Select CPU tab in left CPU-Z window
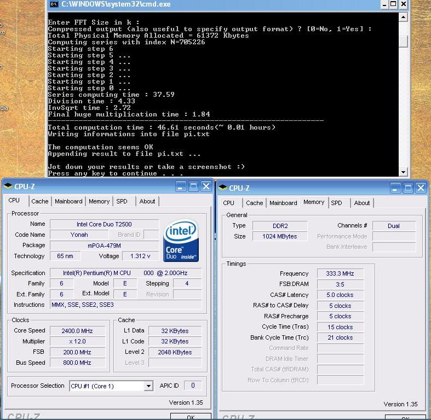 coord(14,200)
